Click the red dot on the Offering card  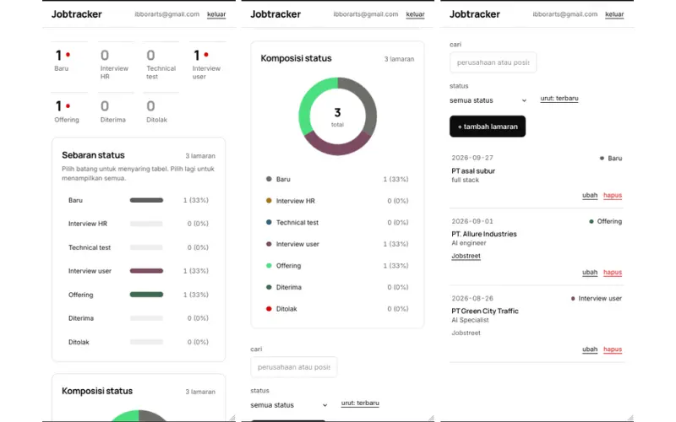point(68,106)
